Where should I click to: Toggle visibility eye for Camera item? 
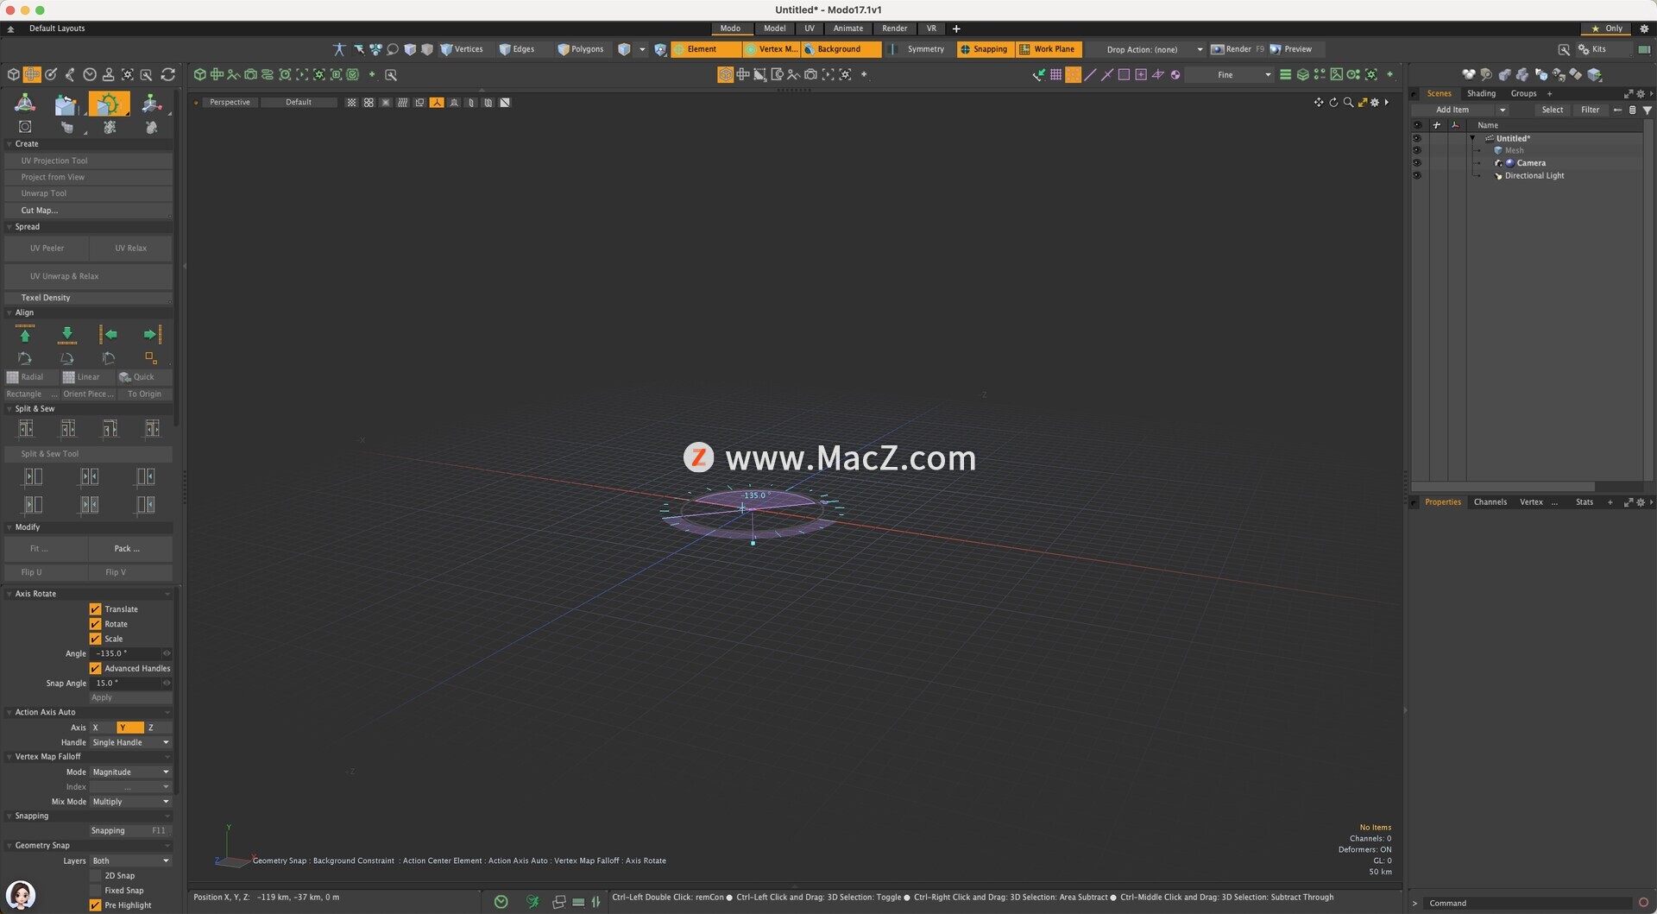(x=1416, y=163)
